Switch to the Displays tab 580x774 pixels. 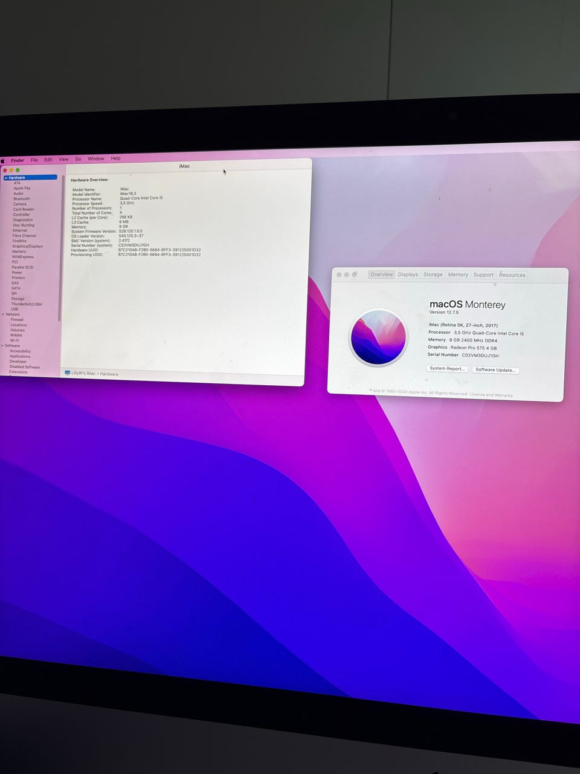tap(408, 275)
